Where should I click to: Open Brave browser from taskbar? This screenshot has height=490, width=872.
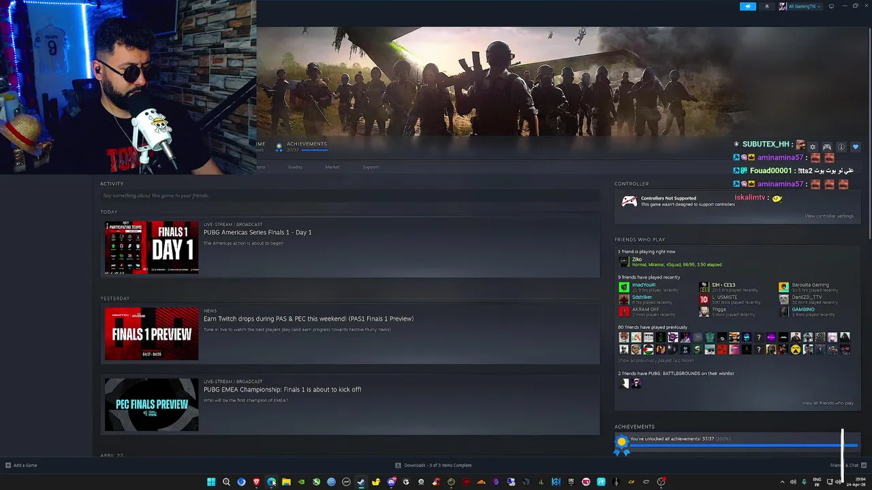[256, 482]
